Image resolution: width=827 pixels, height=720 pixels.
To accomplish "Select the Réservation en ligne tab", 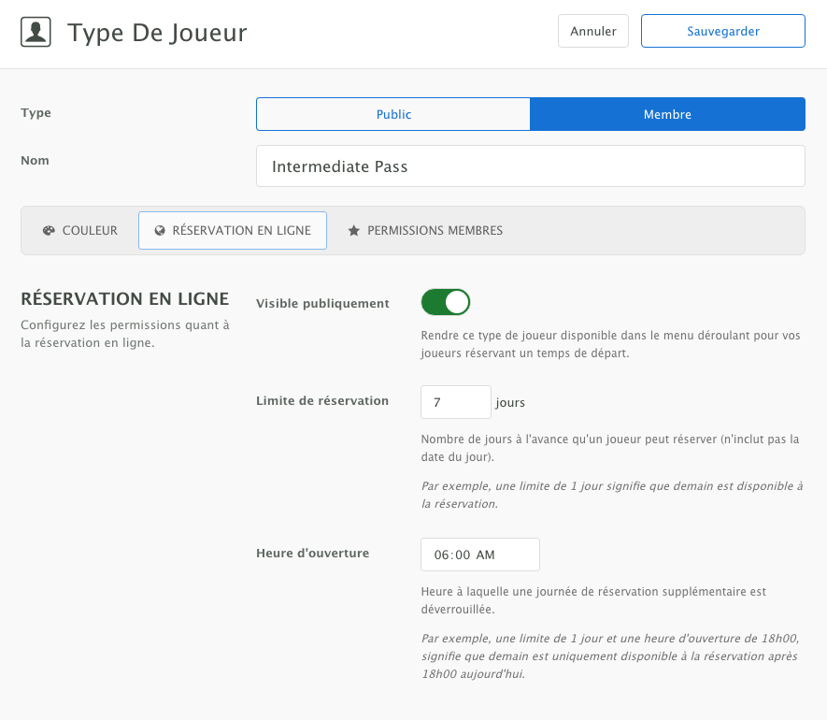I will (x=233, y=231).
